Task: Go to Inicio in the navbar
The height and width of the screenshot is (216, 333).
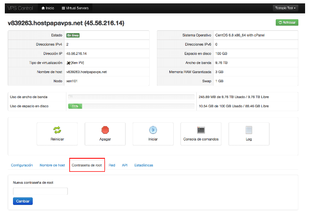Action: coord(48,8)
